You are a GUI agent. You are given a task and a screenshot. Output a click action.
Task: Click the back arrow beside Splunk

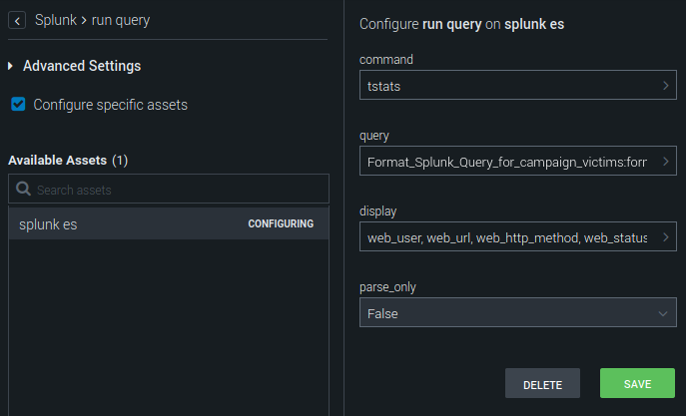[18, 20]
